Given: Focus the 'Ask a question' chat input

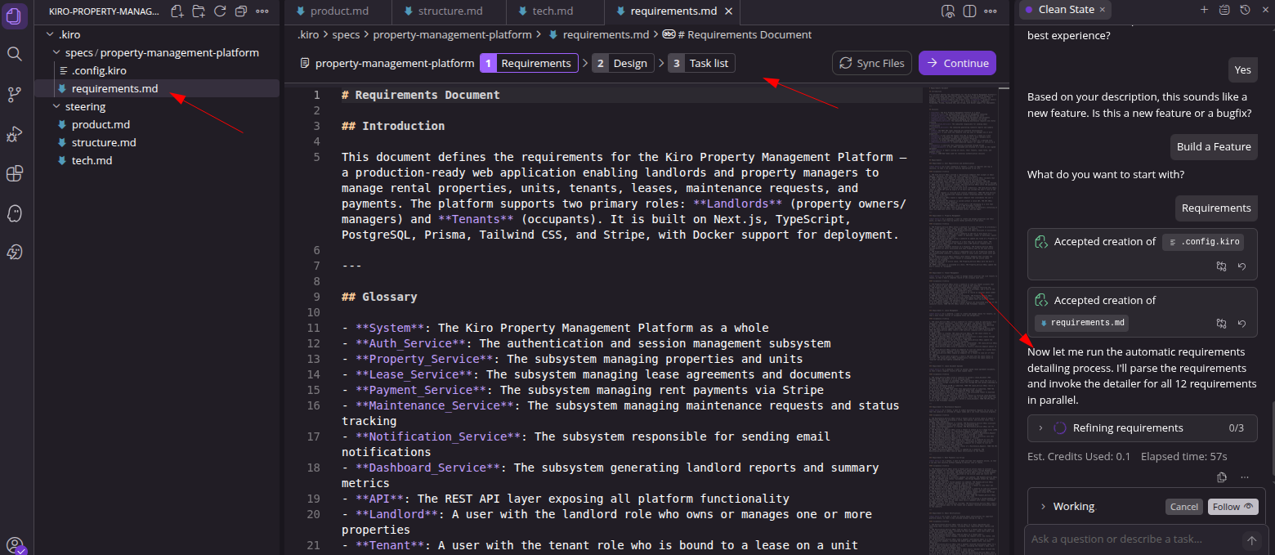Looking at the screenshot, I should click(1132, 539).
